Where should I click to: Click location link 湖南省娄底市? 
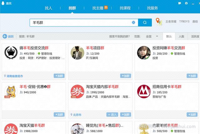[15, 76]
